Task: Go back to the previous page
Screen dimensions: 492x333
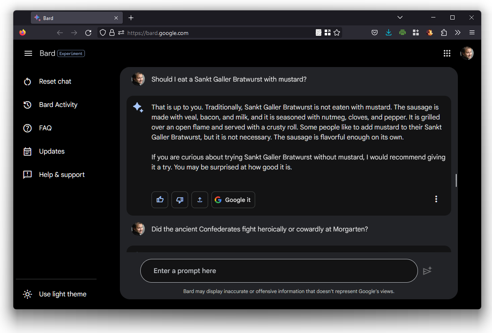Action: [x=60, y=32]
